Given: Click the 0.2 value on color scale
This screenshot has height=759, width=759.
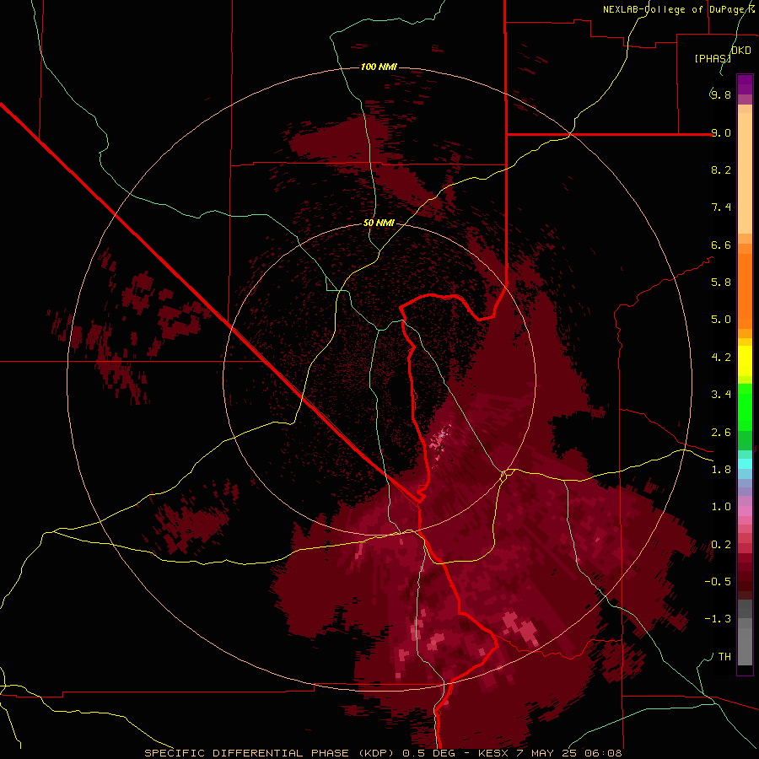Looking at the screenshot, I should click(x=721, y=545).
